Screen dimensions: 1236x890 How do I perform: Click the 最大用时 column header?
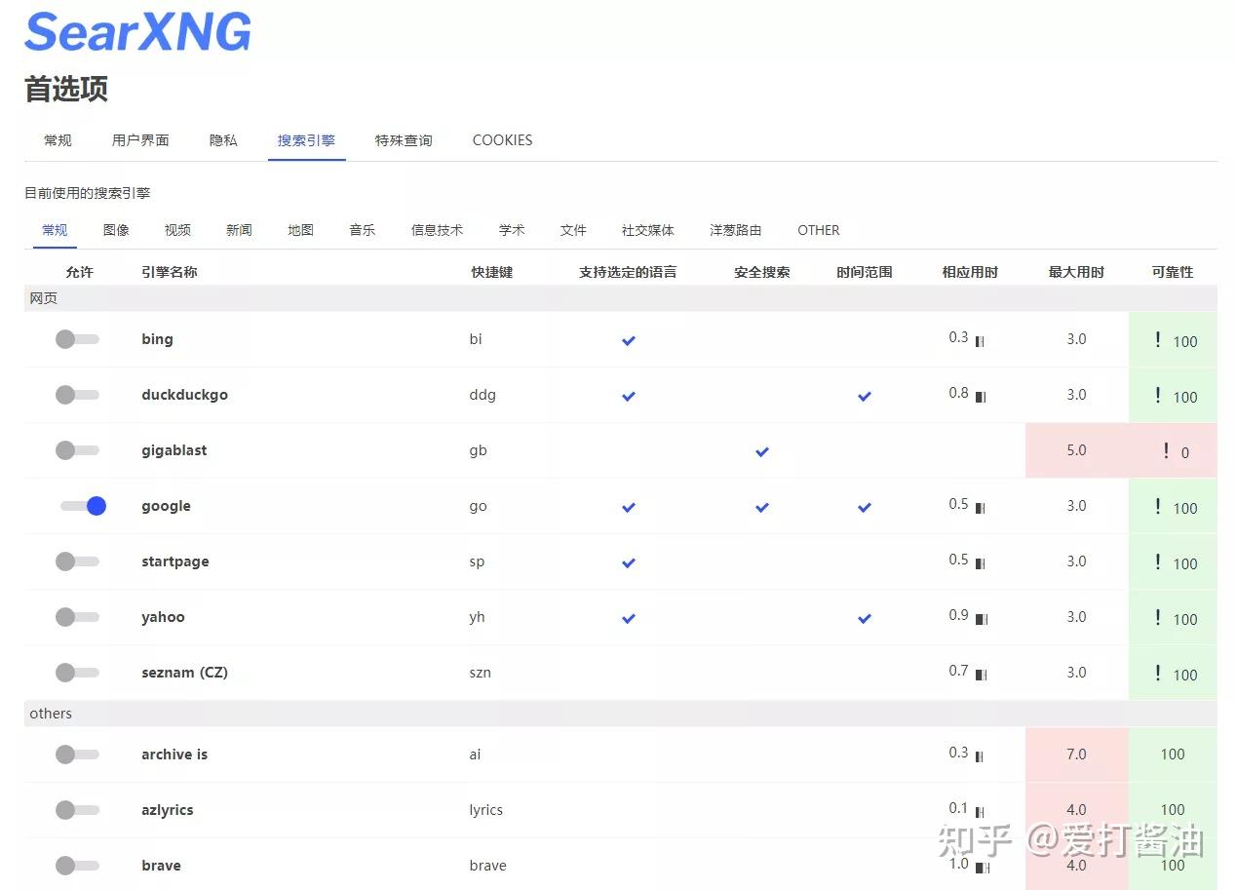[1076, 272]
